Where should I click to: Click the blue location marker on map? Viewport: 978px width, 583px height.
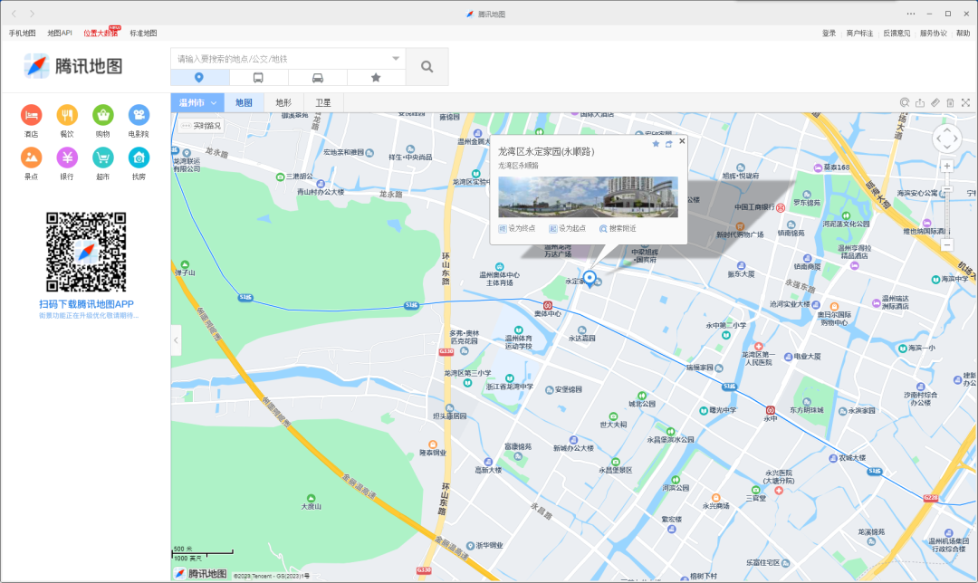590,278
